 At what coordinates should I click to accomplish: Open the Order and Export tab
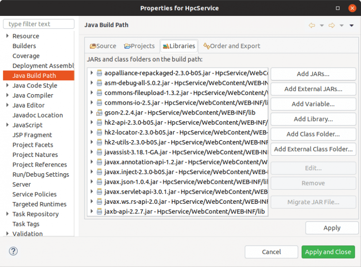point(231,46)
